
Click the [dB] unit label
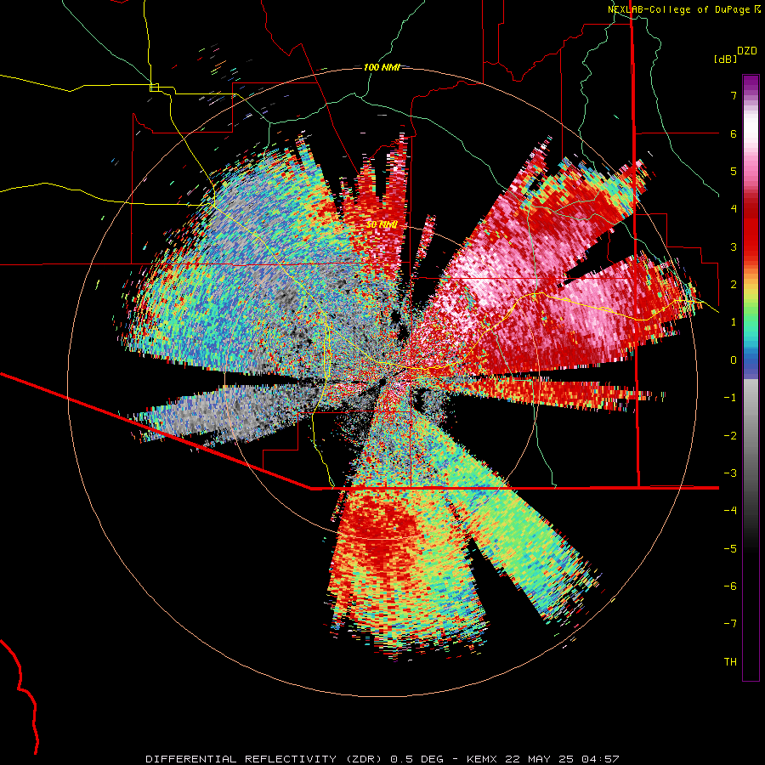click(725, 59)
